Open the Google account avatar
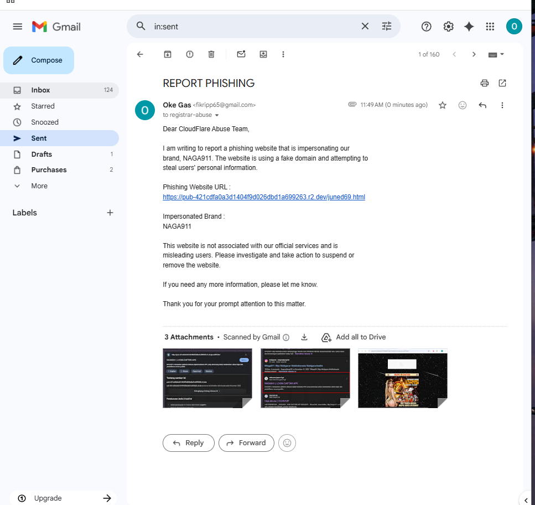The height and width of the screenshot is (505, 535). (x=514, y=27)
